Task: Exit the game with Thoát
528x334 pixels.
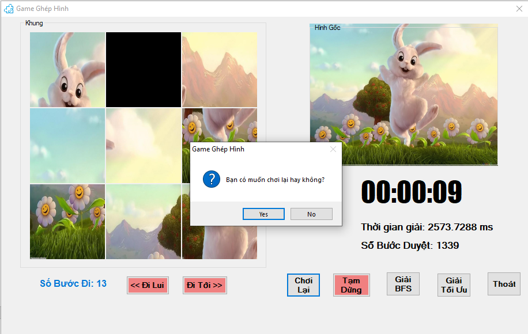Action: (504, 284)
